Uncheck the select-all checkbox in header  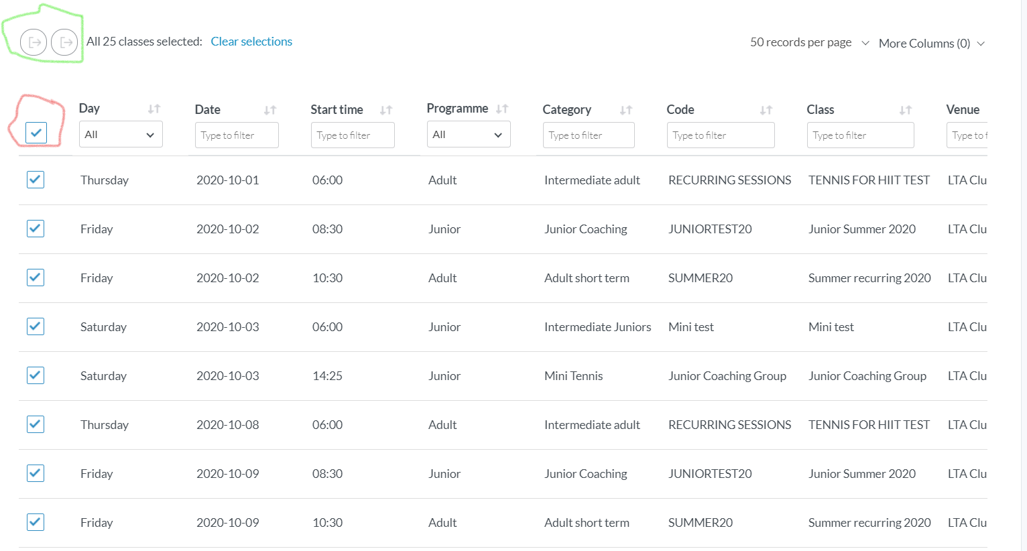click(x=36, y=133)
